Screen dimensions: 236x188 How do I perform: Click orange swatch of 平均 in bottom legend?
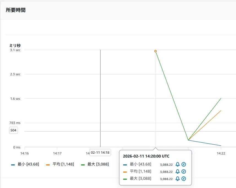tap(48, 164)
